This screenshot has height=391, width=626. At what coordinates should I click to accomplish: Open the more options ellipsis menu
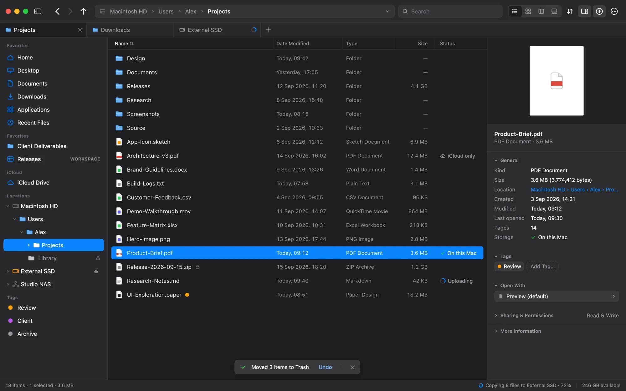[x=614, y=11]
